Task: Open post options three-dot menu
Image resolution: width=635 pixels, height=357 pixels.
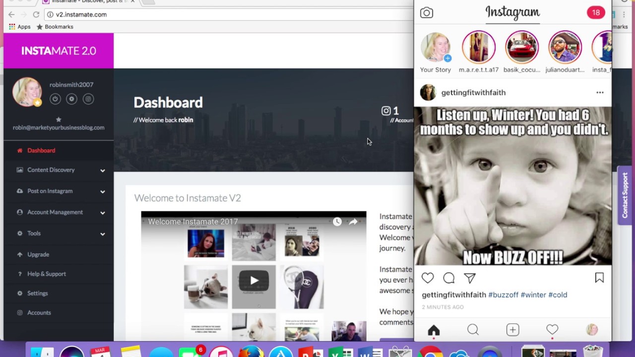Action: click(600, 92)
